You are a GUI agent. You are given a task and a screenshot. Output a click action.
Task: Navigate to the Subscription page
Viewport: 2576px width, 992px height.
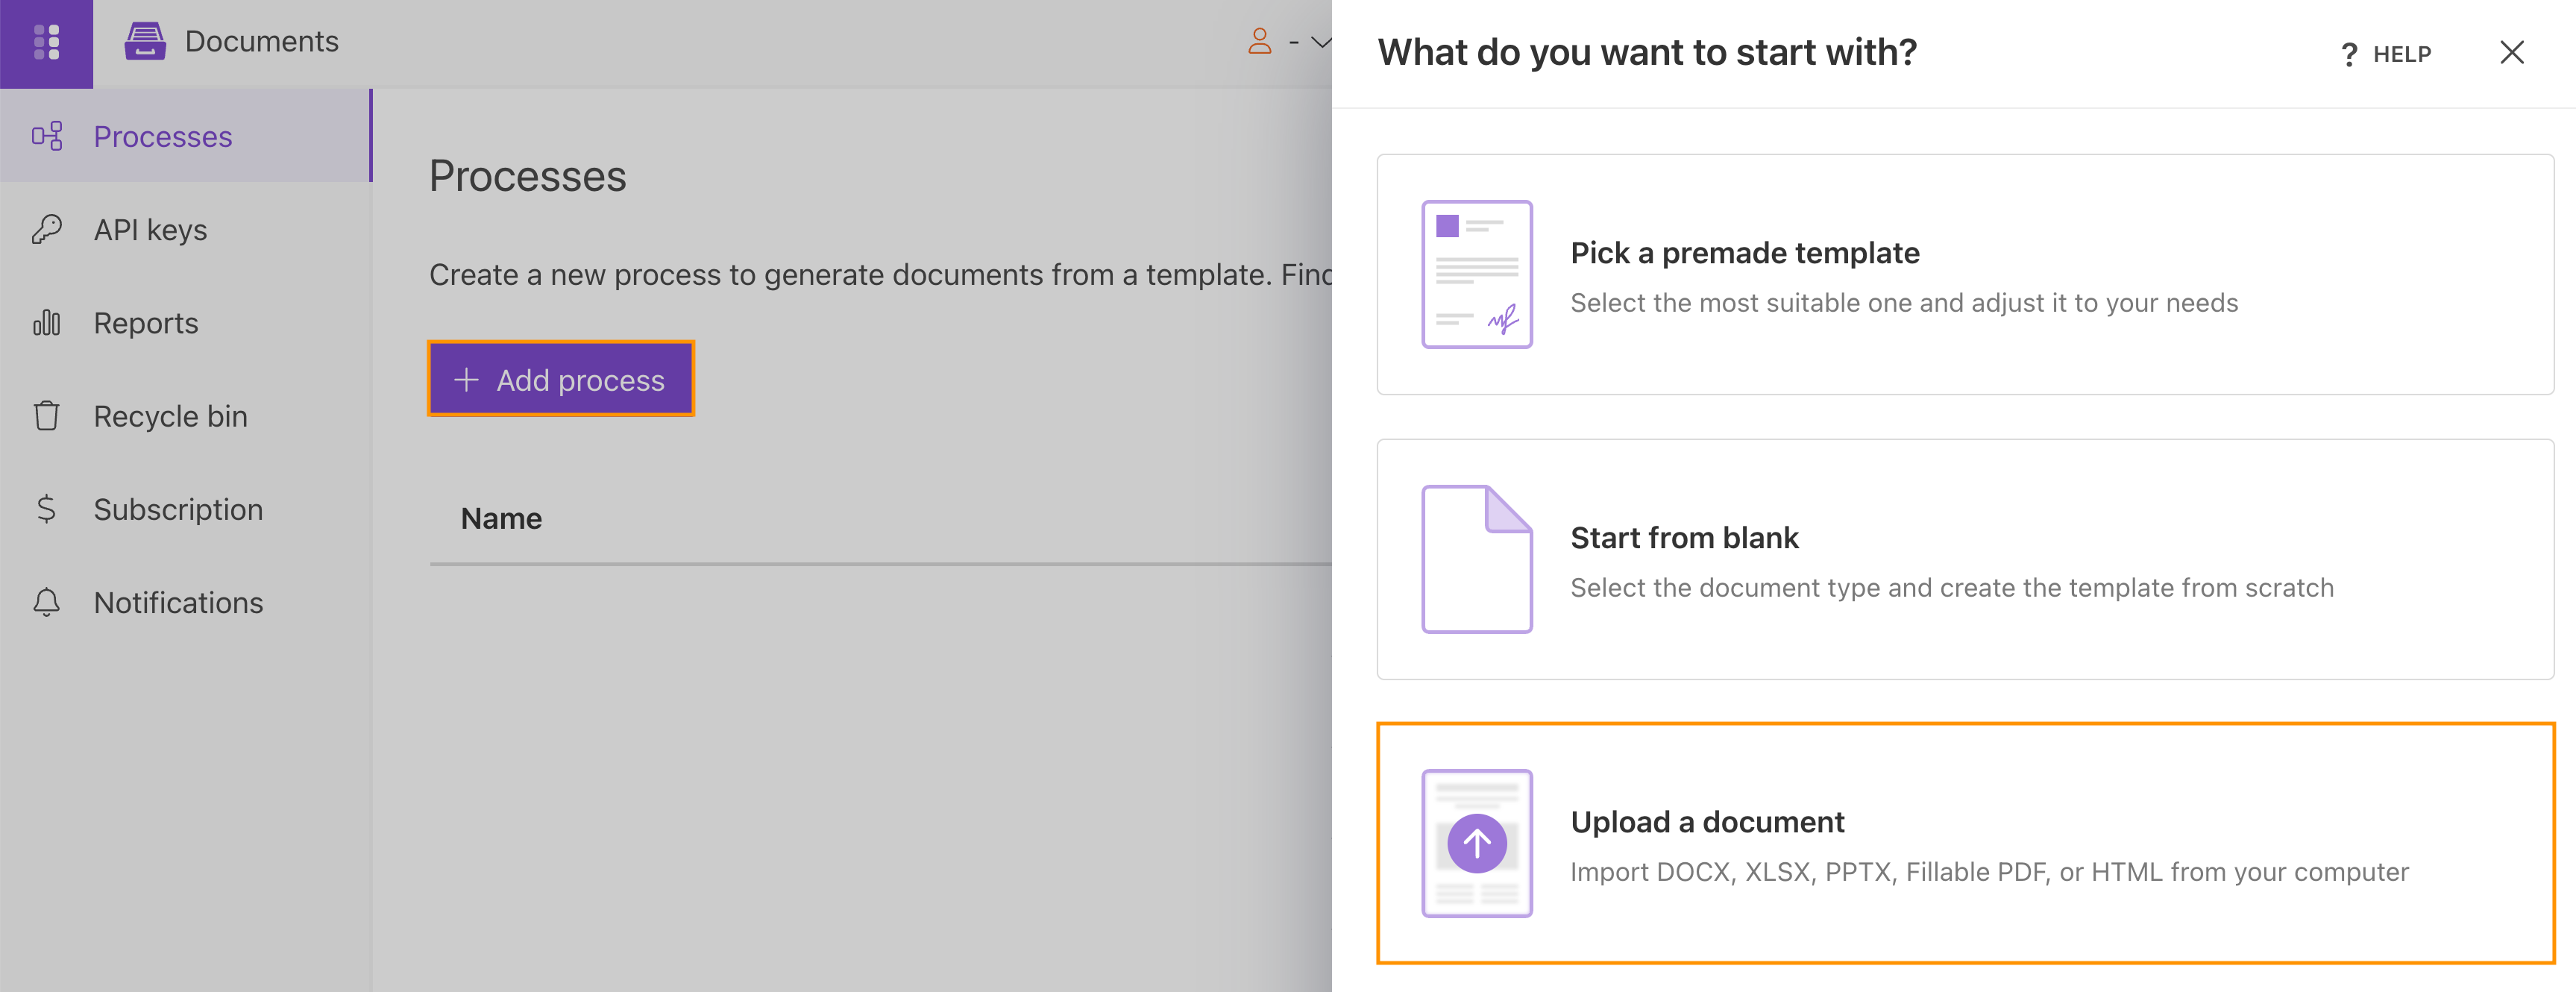pyautogui.click(x=186, y=509)
